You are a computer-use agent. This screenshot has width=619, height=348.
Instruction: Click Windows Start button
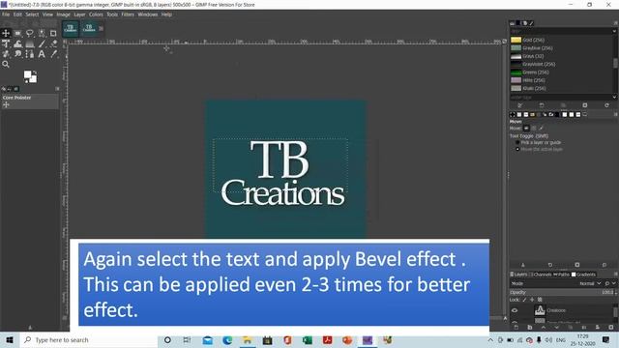click(10, 339)
